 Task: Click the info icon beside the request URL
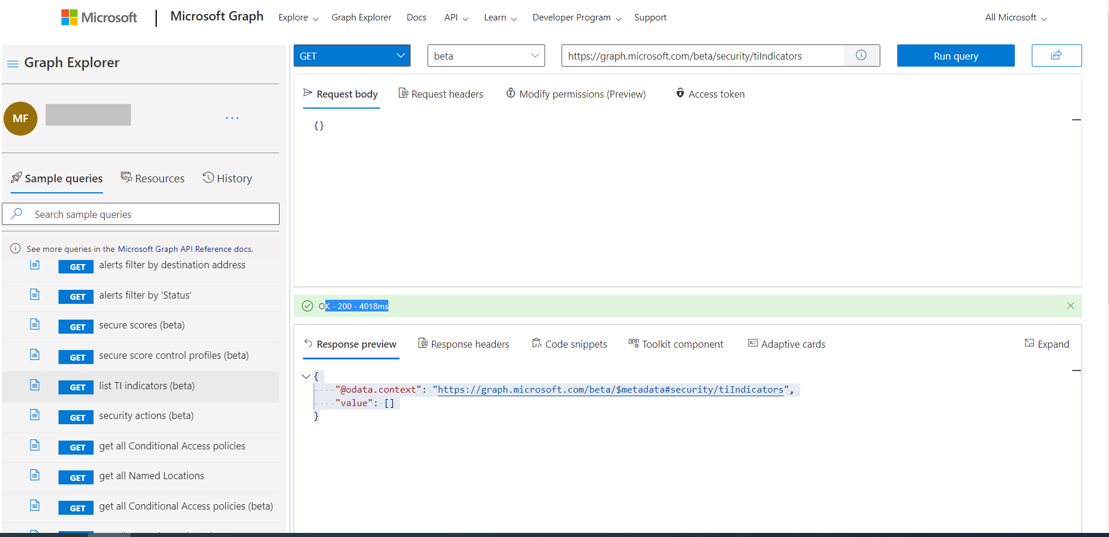click(x=860, y=55)
